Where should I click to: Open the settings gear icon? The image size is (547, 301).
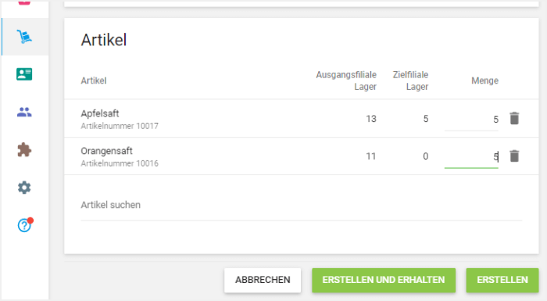point(24,188)
